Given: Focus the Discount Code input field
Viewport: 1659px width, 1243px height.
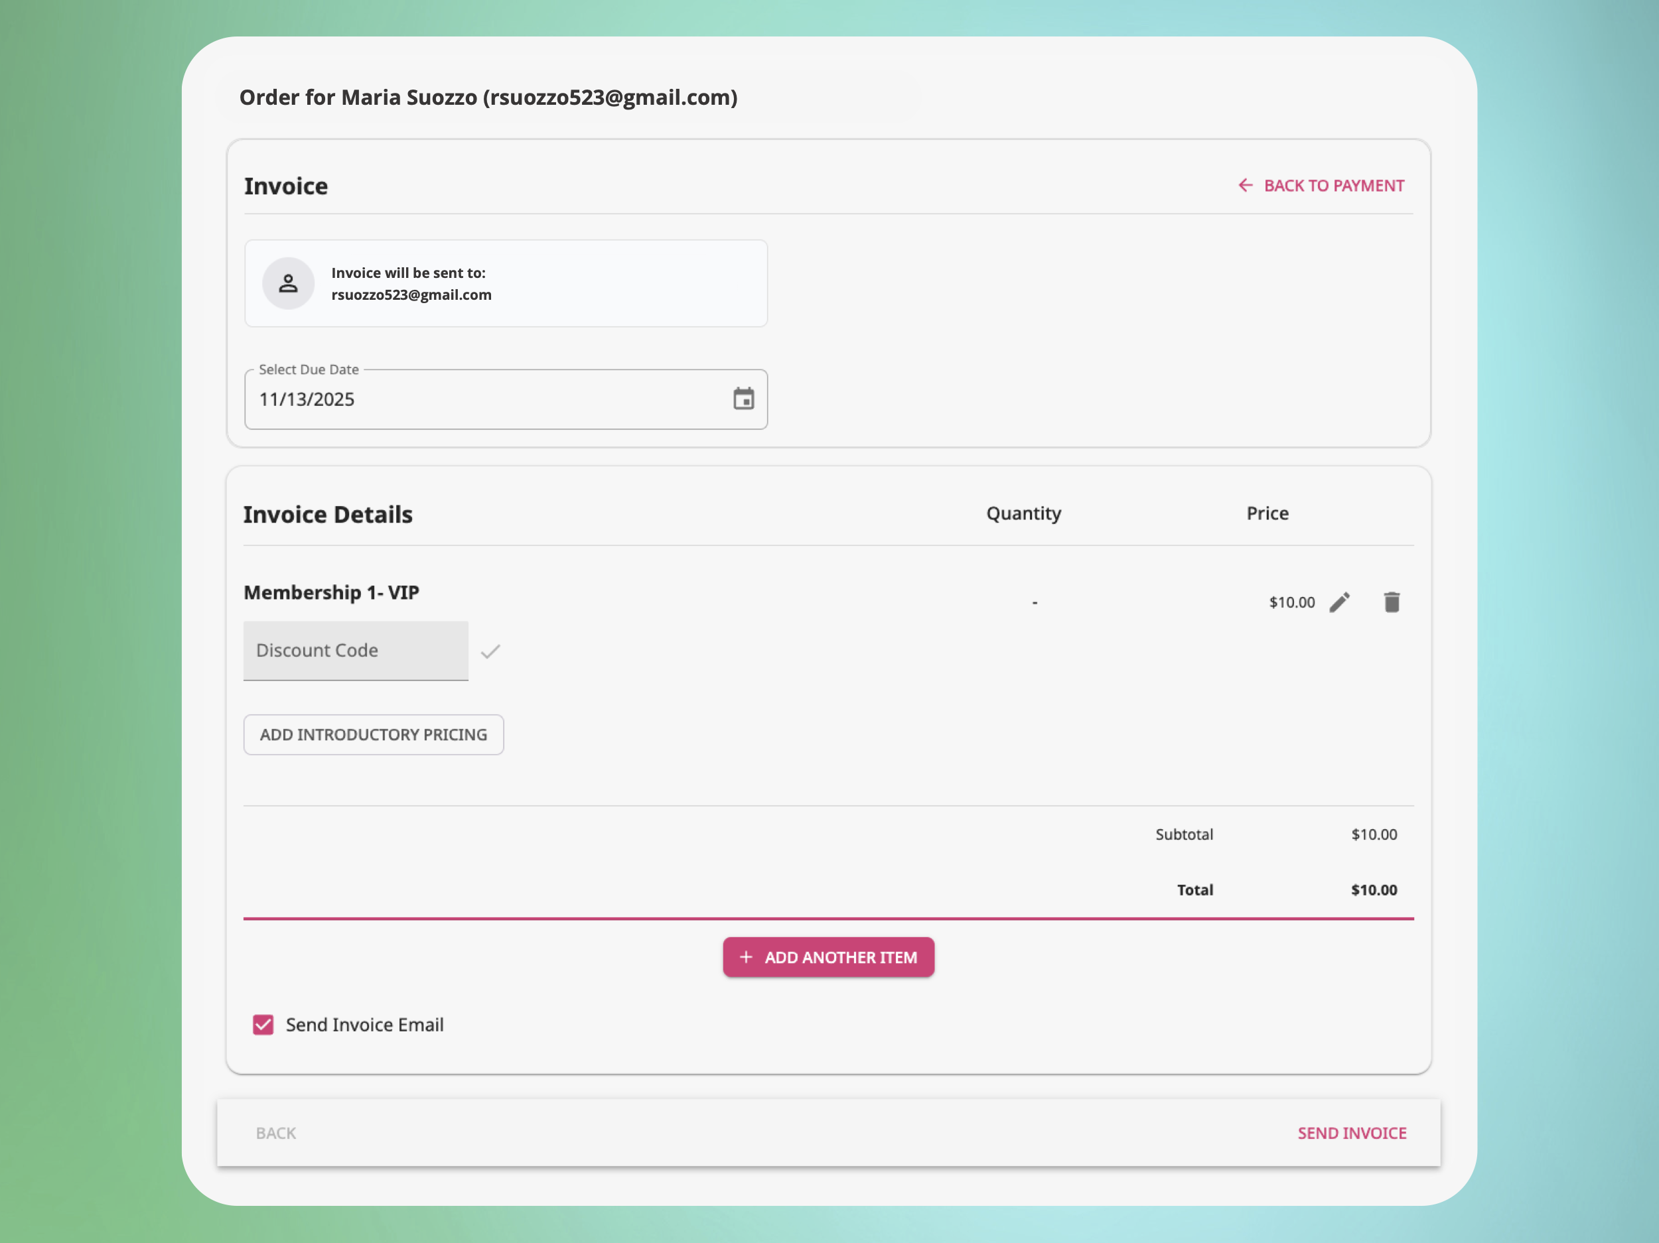Looking at the screenshot, I should pyautogui.click(x=356, y=651).
